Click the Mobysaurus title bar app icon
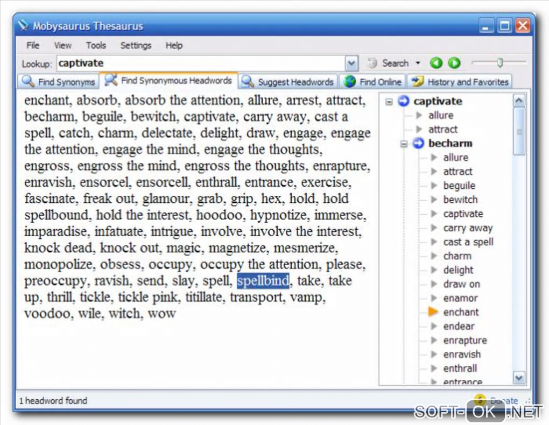The width and height of the screenshot is (549, 425). (x=24, y=25)
